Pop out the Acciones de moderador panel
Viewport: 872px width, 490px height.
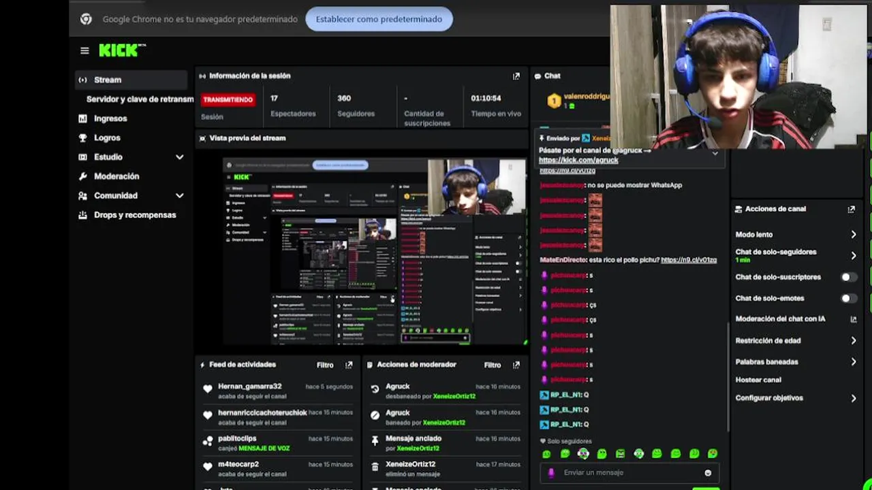516,365
